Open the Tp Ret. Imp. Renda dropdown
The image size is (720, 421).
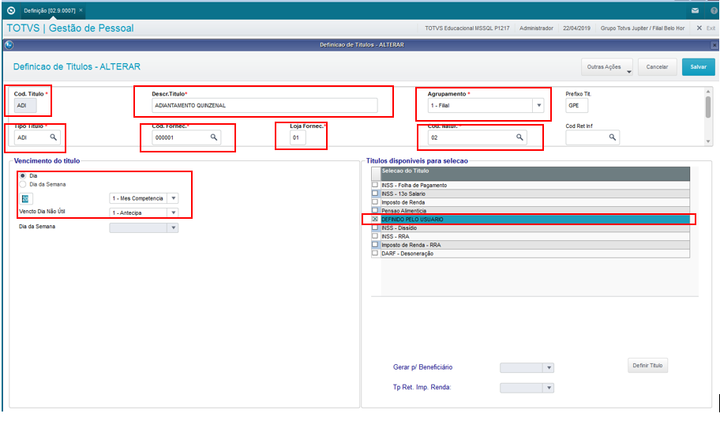pyautogui.click(x=549, y=388)
